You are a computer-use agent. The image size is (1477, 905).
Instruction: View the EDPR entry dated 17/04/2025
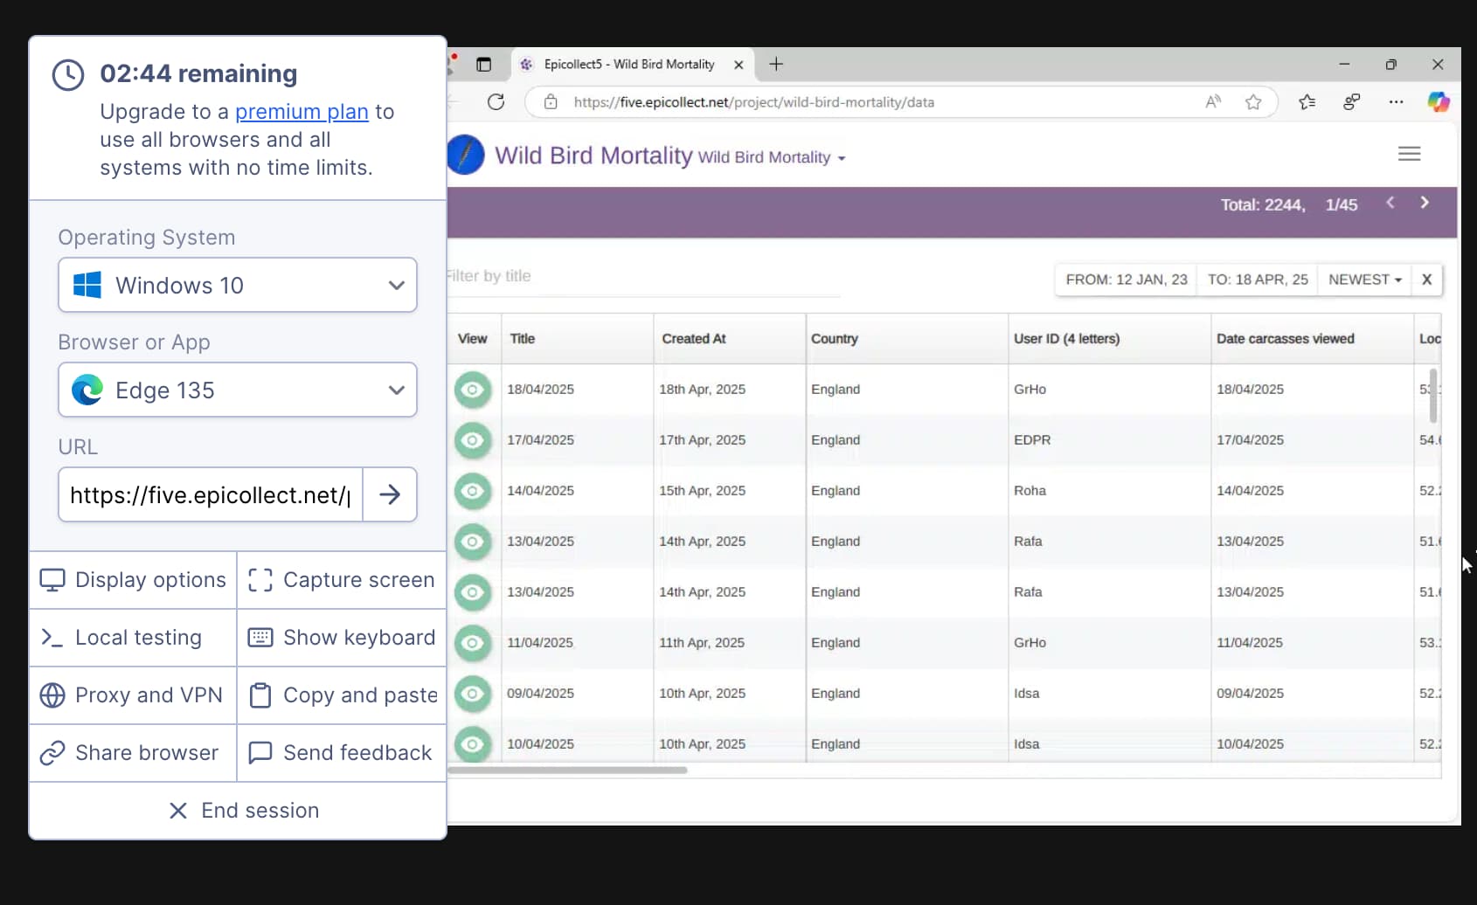(x=473, y=440)
